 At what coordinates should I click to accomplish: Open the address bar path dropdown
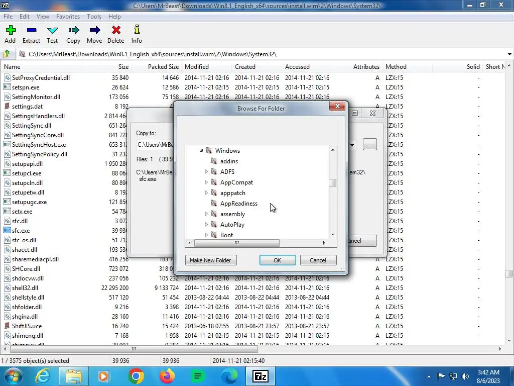[x=509, y=54]
